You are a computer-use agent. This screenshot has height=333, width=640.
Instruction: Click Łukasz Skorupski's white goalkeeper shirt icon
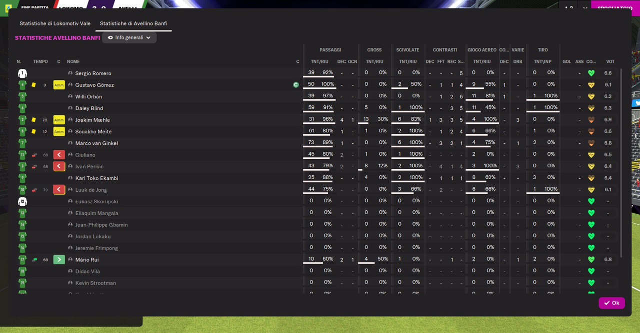pos(22,201)
